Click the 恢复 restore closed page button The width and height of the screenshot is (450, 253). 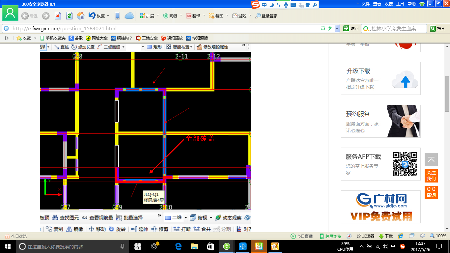coord(97,16)
